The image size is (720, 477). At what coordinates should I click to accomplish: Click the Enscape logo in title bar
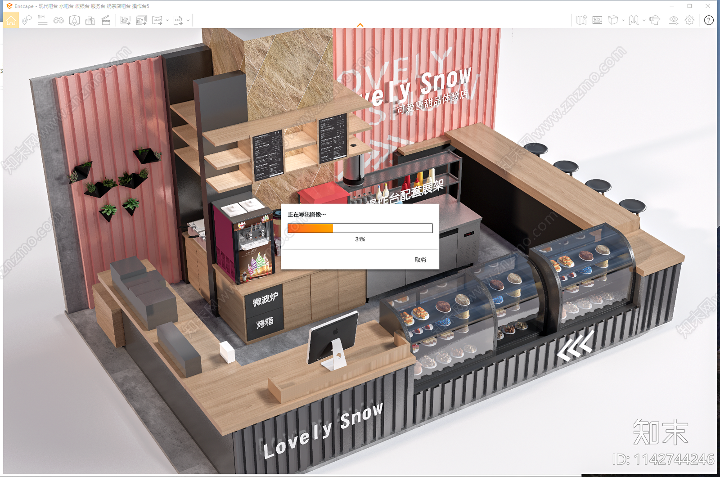tap(9, 6)
